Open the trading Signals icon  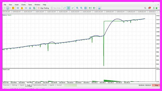pos(26,8)
